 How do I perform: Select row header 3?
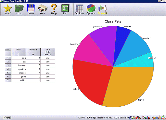click(8, 65)
